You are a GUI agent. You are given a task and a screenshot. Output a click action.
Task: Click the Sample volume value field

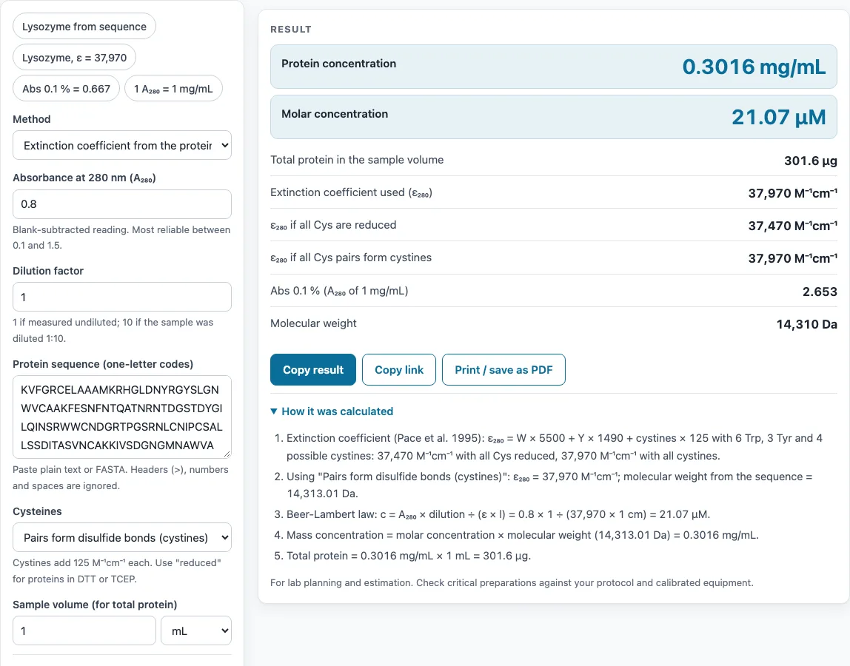point(84,630)
